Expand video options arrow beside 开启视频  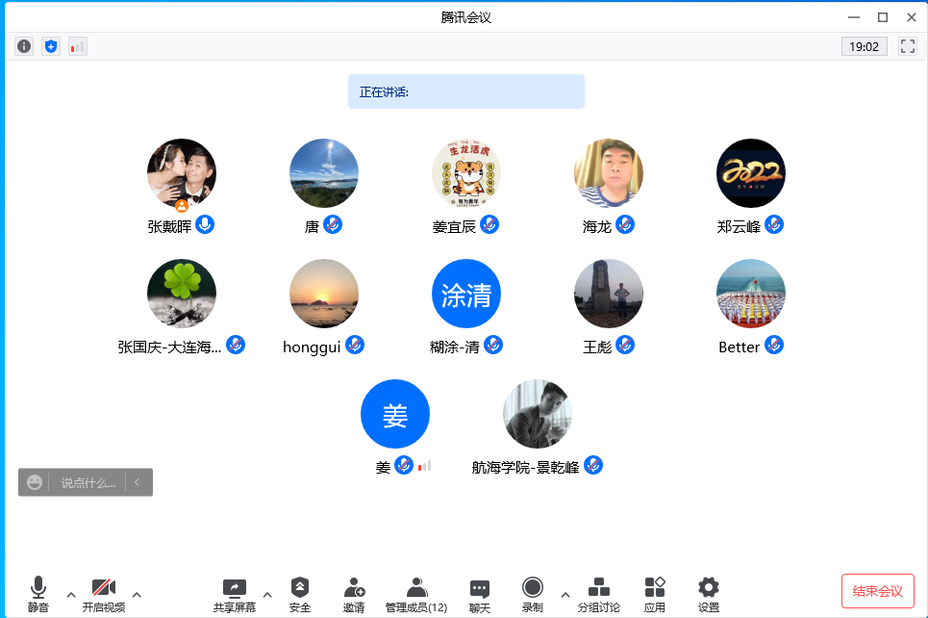pos(137,594)
